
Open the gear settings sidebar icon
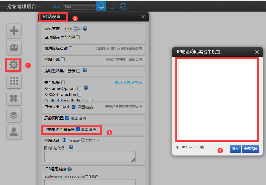[x=13, y=65]
